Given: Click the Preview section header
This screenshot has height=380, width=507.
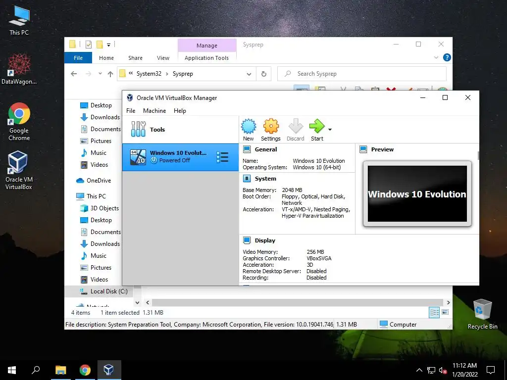Looking at the screenshot, I should [x=382, y=149].
